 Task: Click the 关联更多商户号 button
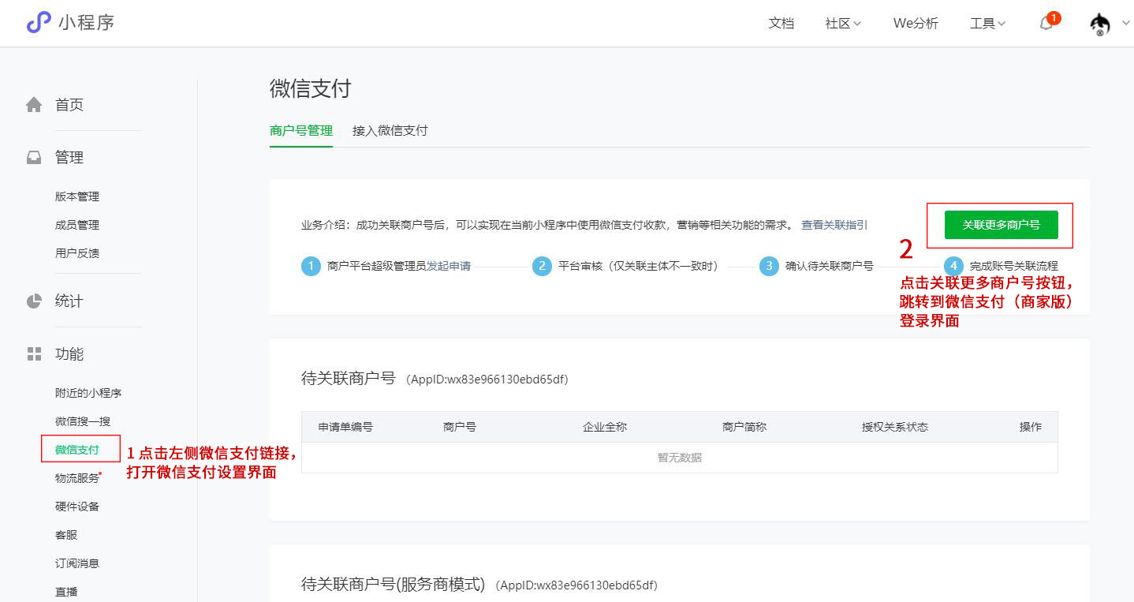(x=1001, y=225)
